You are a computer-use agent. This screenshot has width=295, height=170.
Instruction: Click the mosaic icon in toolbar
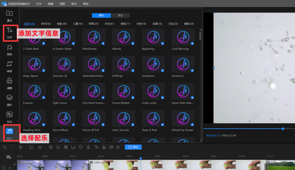[66, 147]
